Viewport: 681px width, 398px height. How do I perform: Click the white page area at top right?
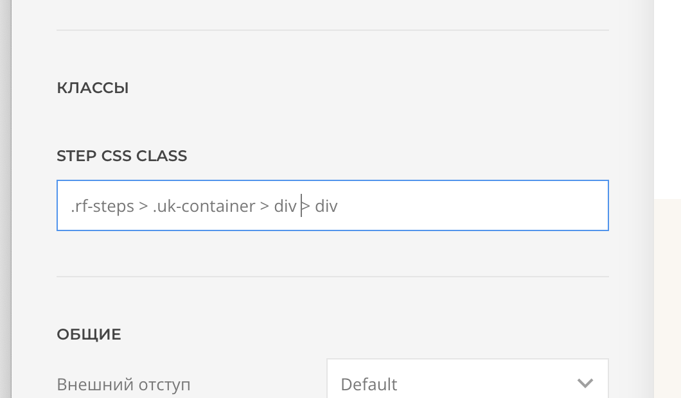(667, 96)
